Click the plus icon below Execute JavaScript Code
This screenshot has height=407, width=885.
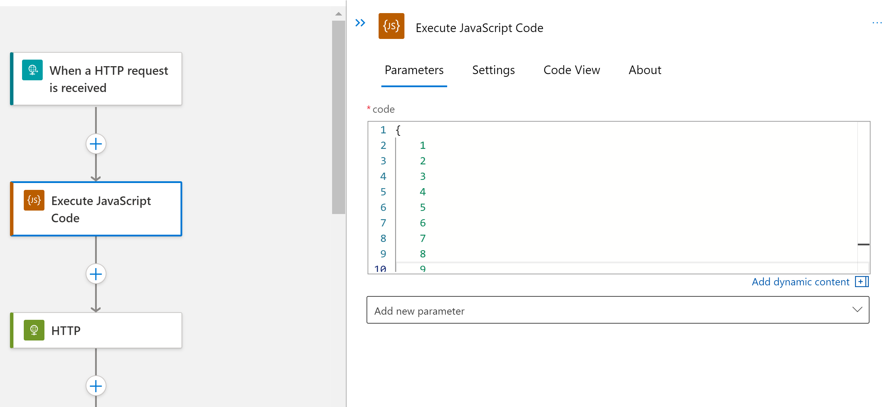pos(95,274)
